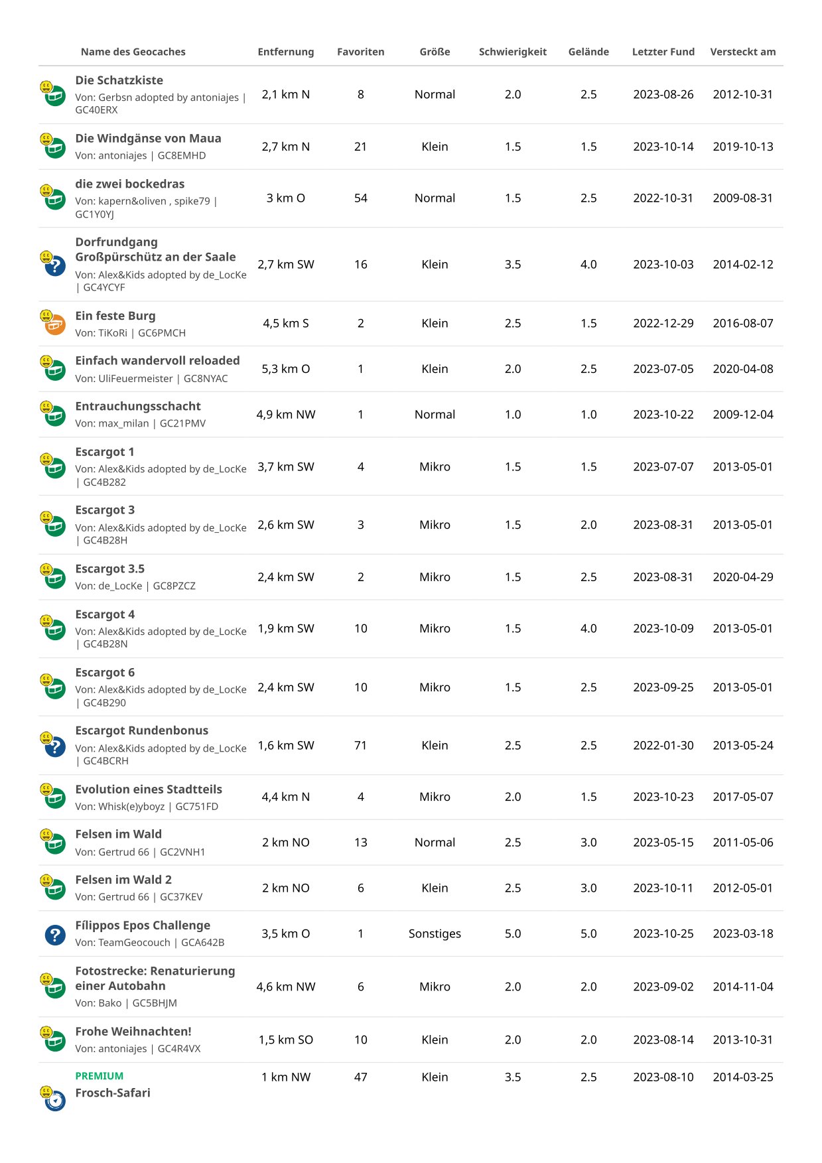Click the cache icon beside Entrauchungsschacht
Image resolution: width=822 pixels, height=1163 pixels.
54,416
